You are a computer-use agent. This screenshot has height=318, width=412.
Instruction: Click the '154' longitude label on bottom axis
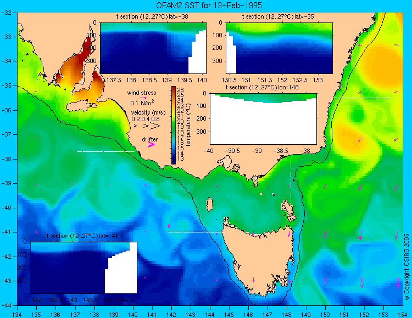tap(403, 314)
